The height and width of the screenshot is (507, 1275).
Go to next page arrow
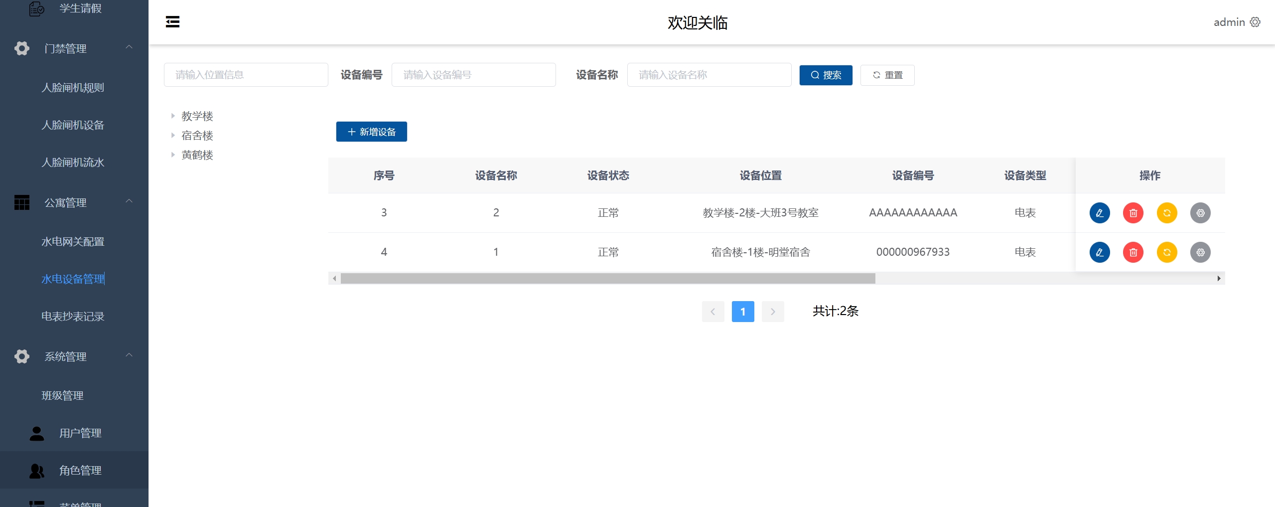tap(773, 312)
